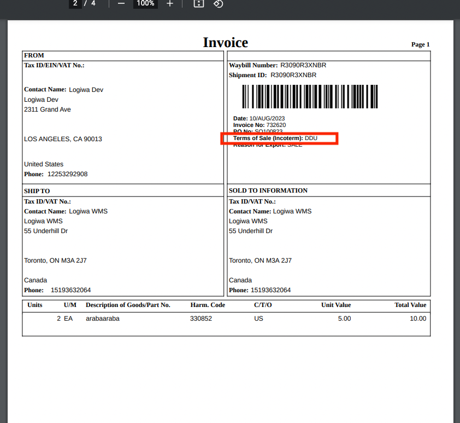Click the current zoom level 100% display
Viewport: 460px width, 423px height.
click(x=145, y=4)
